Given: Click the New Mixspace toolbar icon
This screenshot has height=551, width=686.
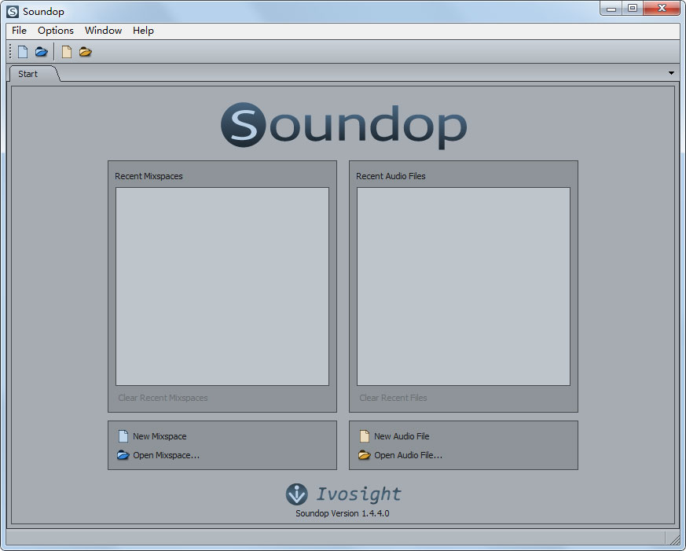Looking at the screenshot, I should click(23, 52).
